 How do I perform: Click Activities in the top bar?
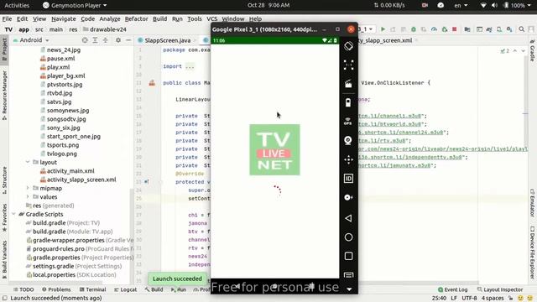(17, 5)
